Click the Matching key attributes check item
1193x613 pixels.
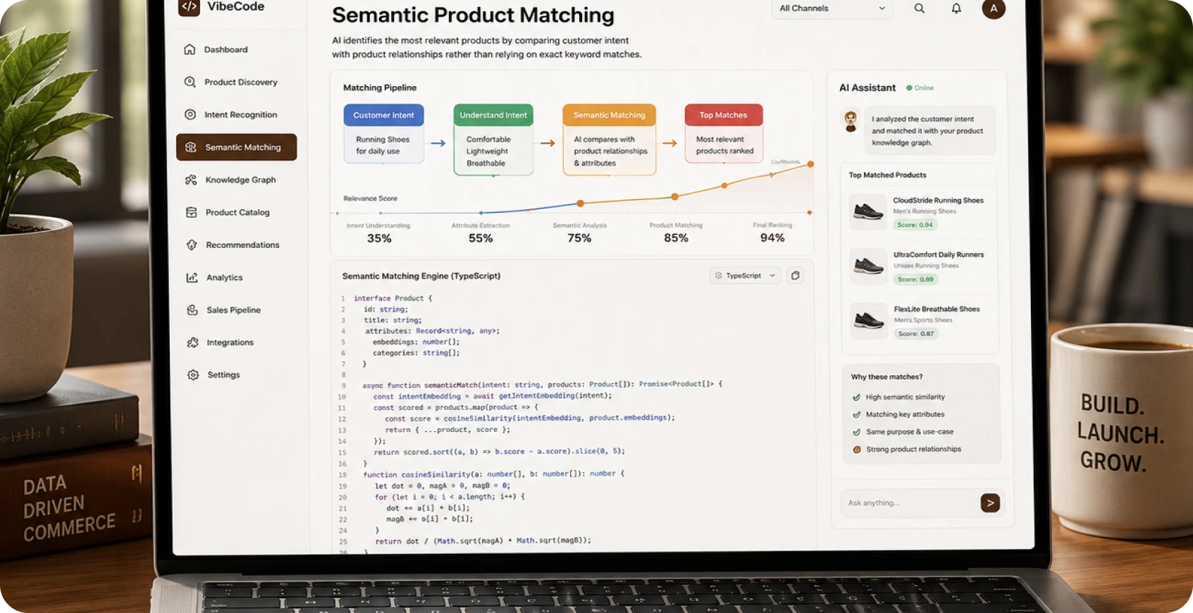coord(899,414)
